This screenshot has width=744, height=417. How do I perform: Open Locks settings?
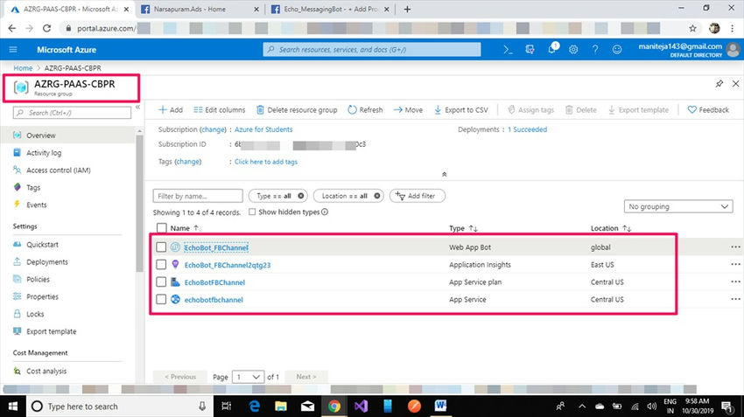pos(35,314)
